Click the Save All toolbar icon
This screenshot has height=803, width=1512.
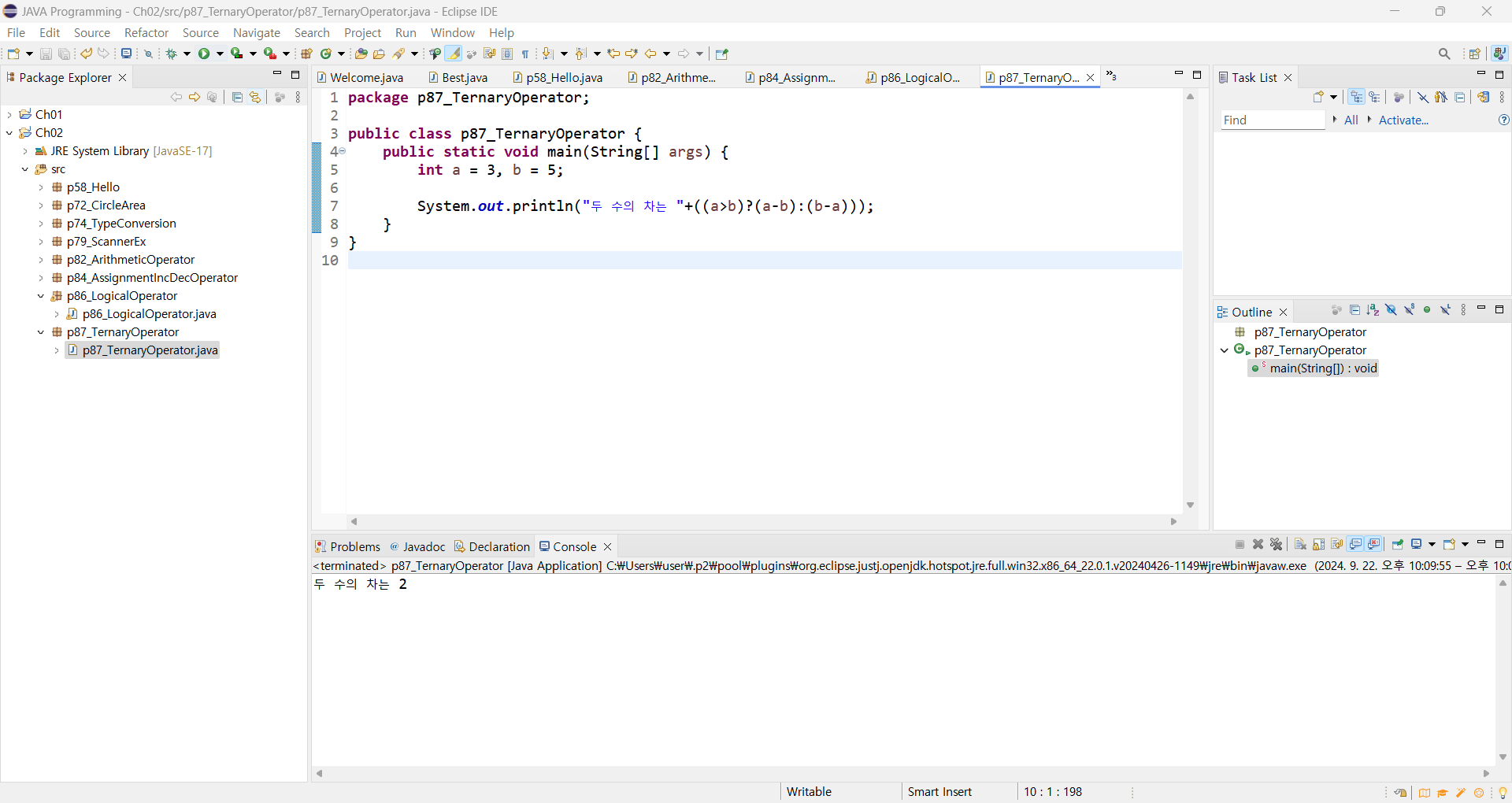pyautogui.click(x=64, y=54)
